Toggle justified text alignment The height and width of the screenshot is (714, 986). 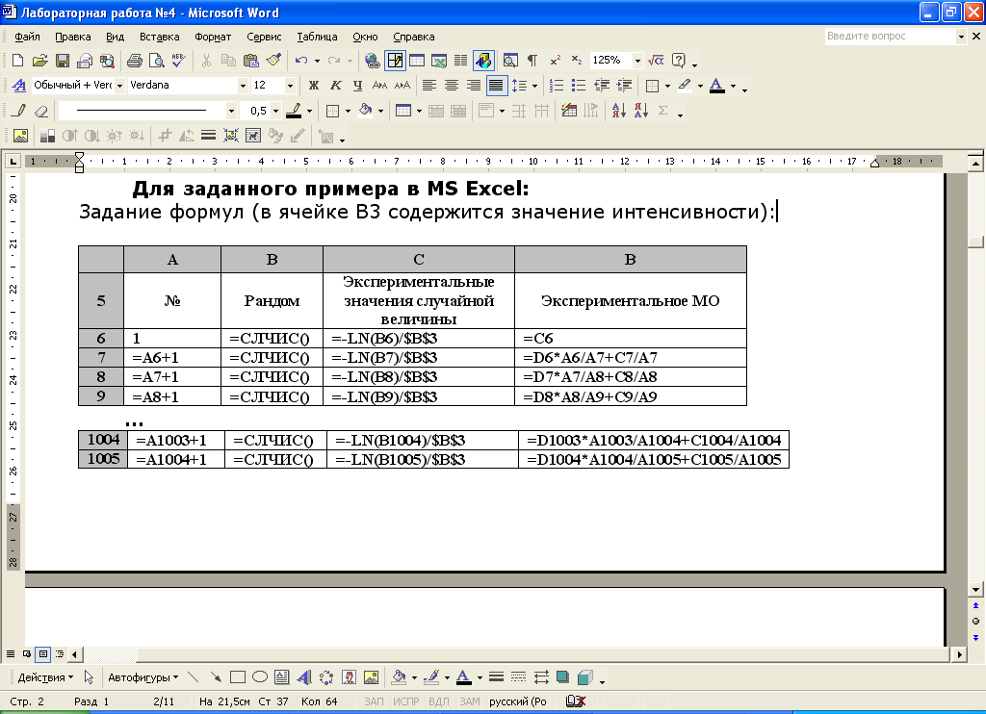[x=496, y=86]
